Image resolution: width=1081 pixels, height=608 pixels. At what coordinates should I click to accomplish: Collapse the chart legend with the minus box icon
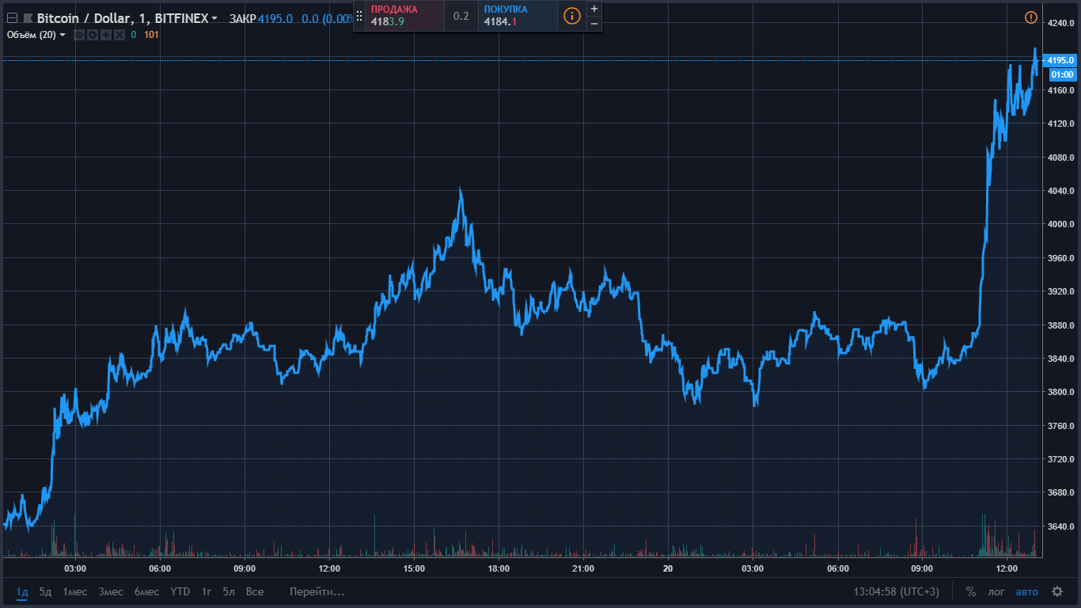tap(12, 18)
